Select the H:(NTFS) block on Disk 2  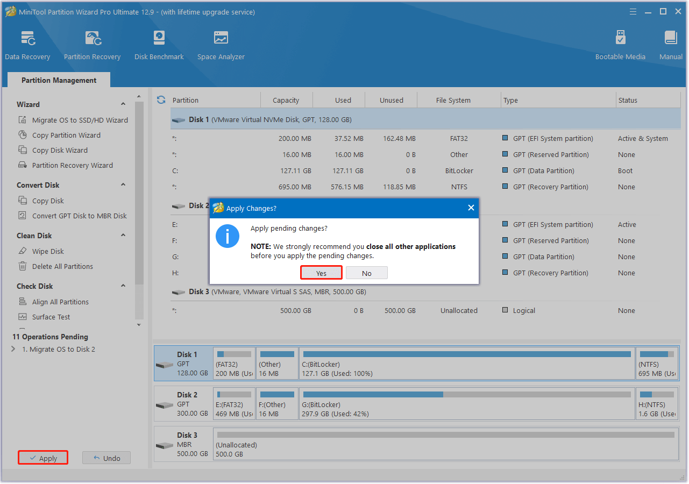(x=657, y=403)
